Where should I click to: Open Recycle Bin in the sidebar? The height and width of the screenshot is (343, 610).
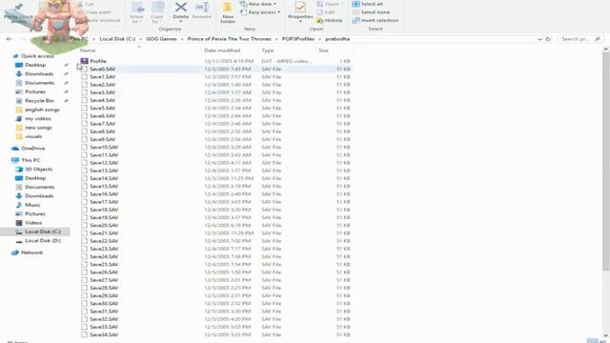pos(39,101)
